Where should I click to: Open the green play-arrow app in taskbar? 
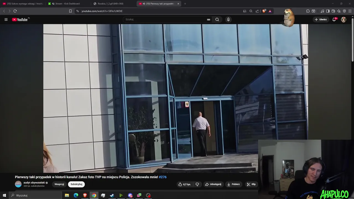[121, 195]
